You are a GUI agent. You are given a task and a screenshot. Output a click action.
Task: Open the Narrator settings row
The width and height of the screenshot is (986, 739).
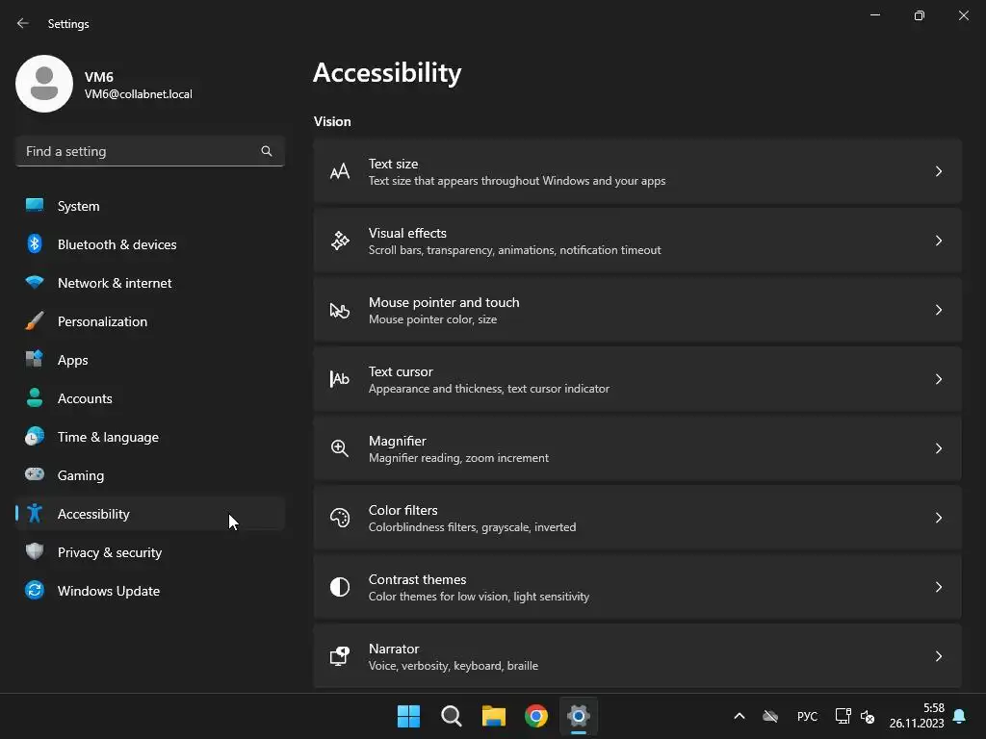coord(637,656)
